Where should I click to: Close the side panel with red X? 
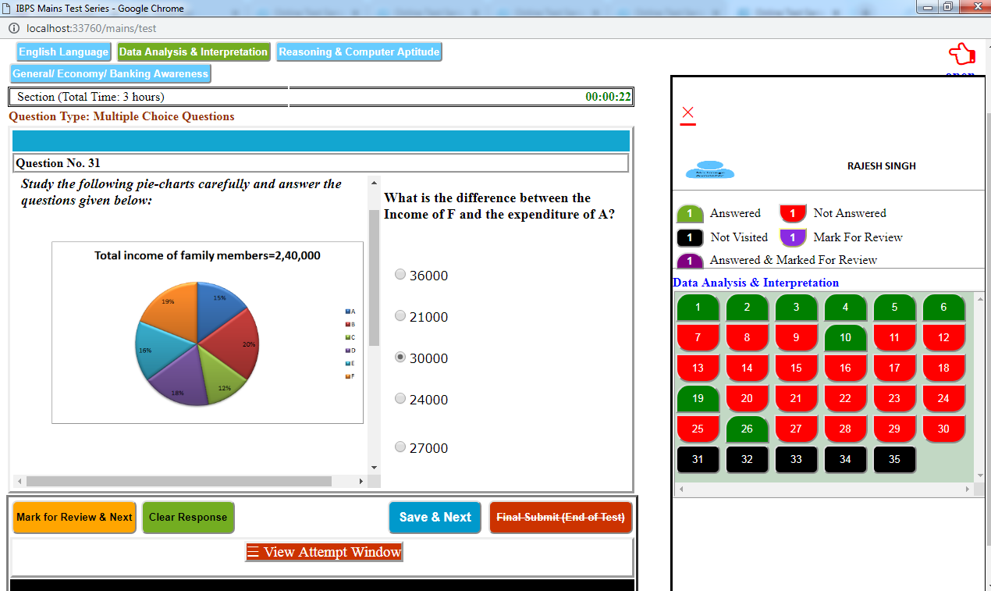click(x=687, y=114)
